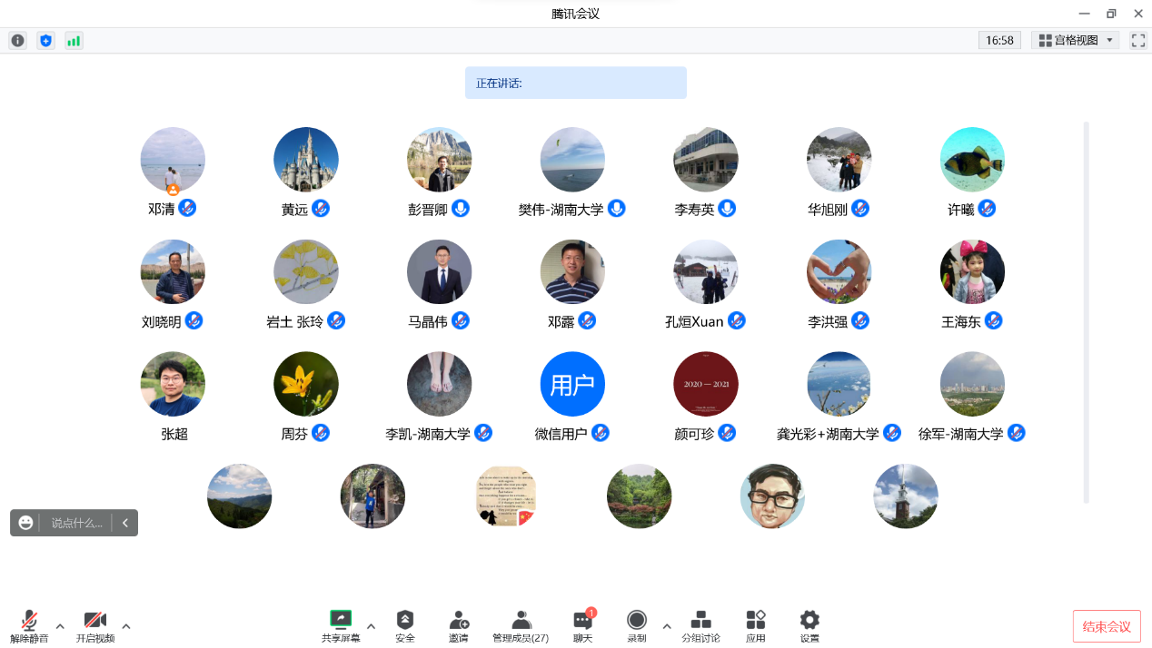The height and width of the screenshot is (648, 1152).
Task: Unmute microphone with 解除静音
Action: coord(29,625)
